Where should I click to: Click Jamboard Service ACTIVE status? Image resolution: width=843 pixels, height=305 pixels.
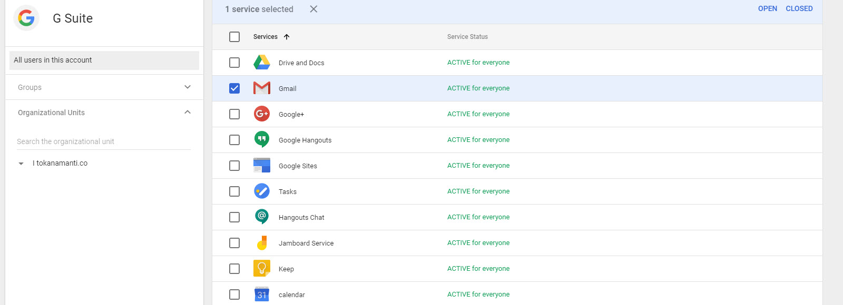click(x=478, y=243)
